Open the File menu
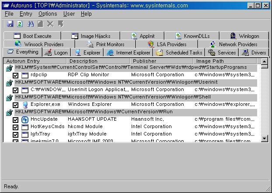272x193 pixels. (x=9, y=14)
